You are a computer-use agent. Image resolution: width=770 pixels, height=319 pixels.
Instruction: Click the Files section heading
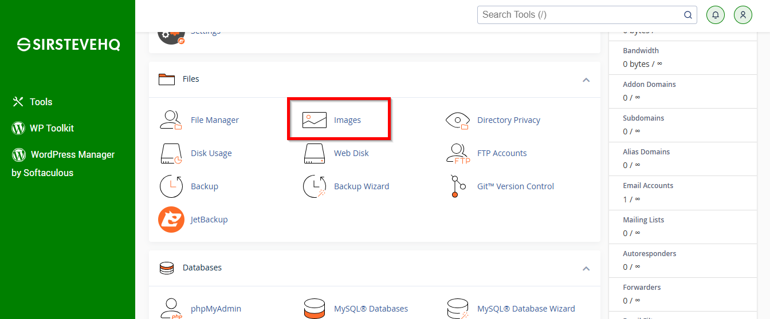191,79
